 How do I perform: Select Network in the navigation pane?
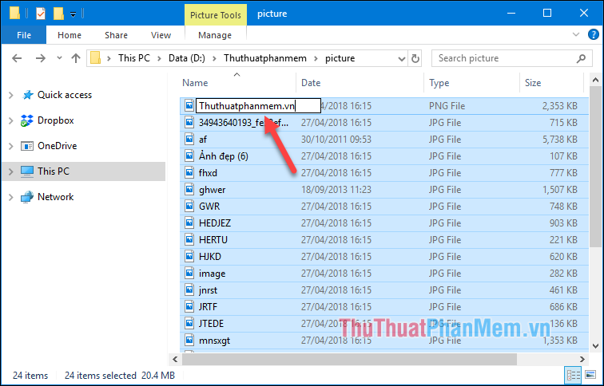click(55, 197)
